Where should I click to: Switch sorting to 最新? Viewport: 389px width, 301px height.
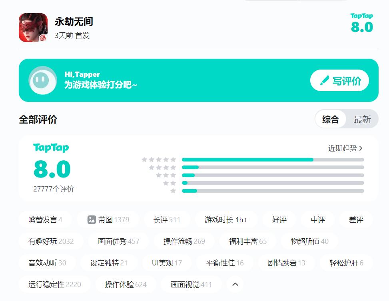[x=362, y=119]
